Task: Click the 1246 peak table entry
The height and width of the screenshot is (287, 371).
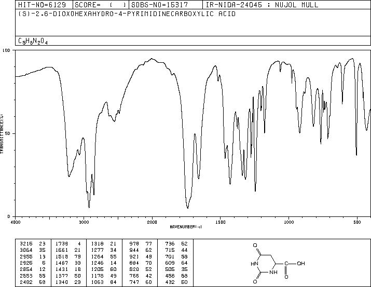Action: (x=98, y=263)
